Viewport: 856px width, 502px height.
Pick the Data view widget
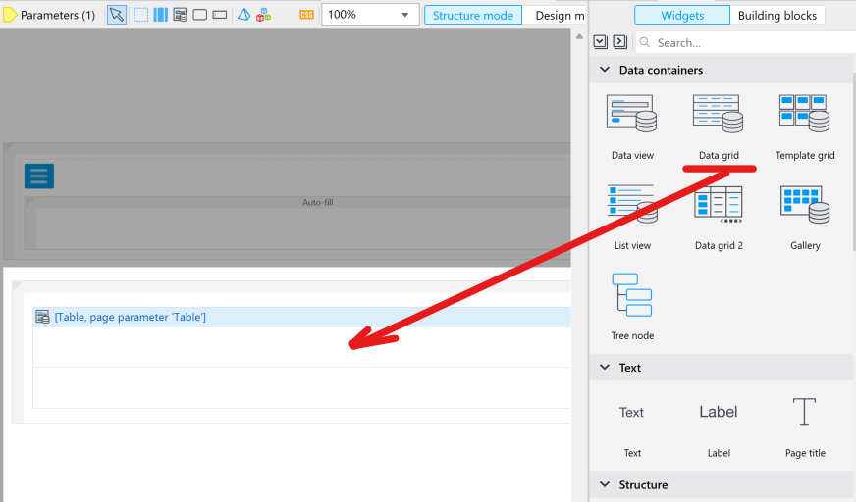pos(632,116)
